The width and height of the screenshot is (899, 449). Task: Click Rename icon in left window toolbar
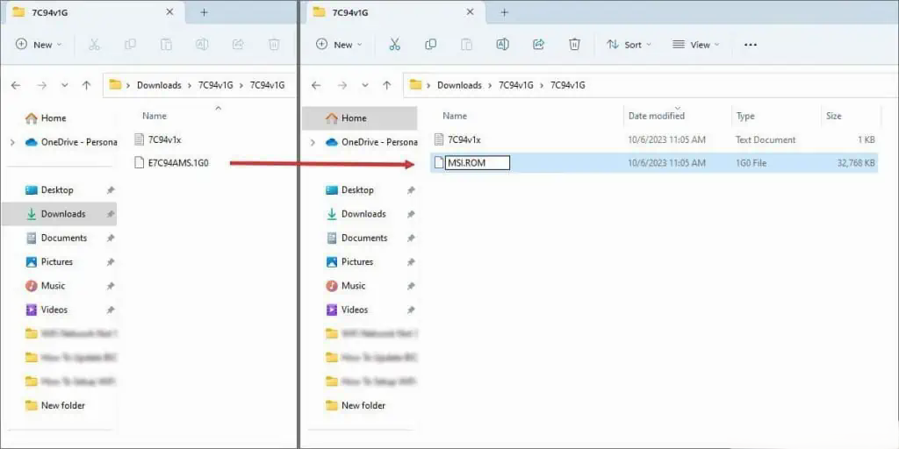tap(202, 45)
